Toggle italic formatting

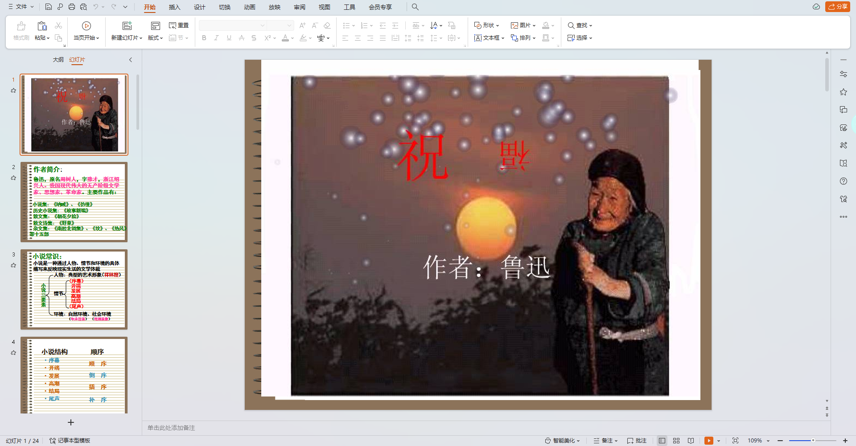216,38
